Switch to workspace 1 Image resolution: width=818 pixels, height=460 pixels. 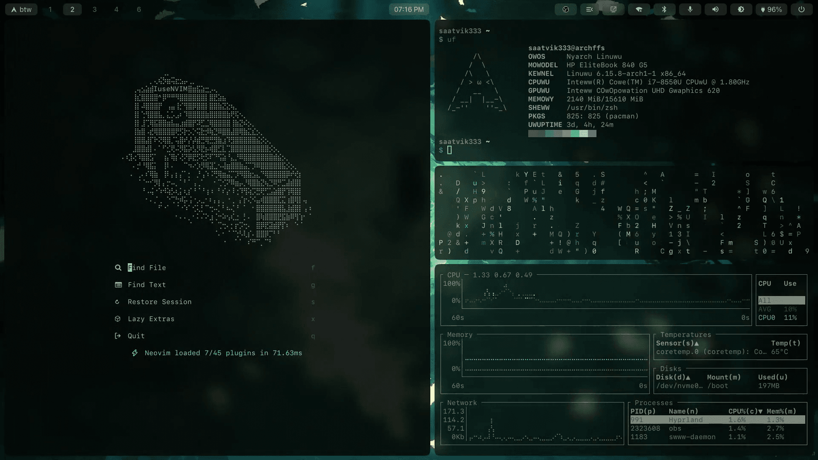point(50,9)
